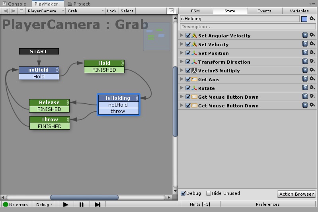Click the state name field isHolding
The height and width of the screenshot is (212, 318).
coord(240,19)
